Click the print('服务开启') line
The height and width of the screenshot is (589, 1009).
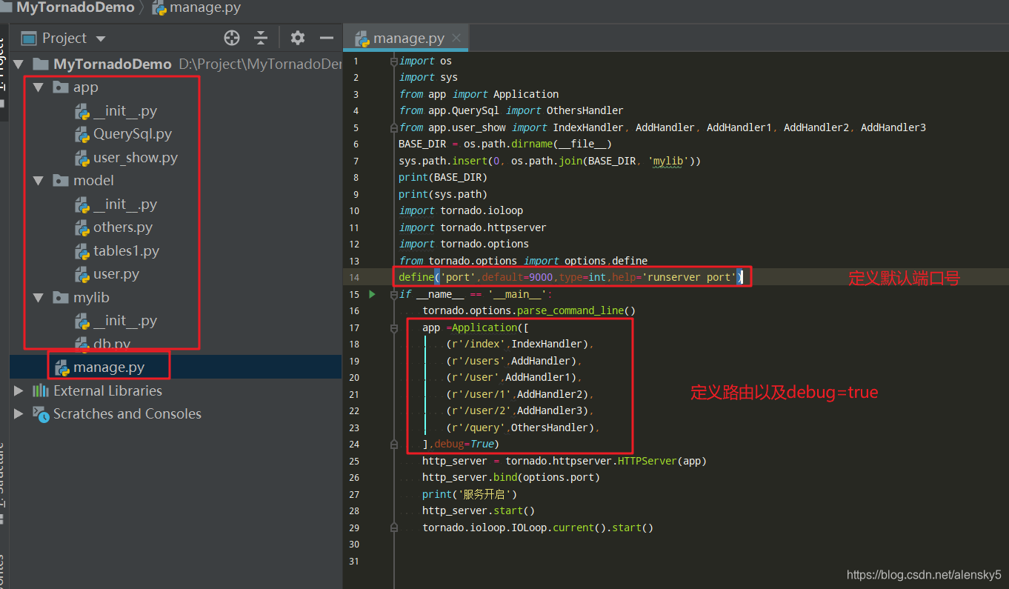coord(470,494)
